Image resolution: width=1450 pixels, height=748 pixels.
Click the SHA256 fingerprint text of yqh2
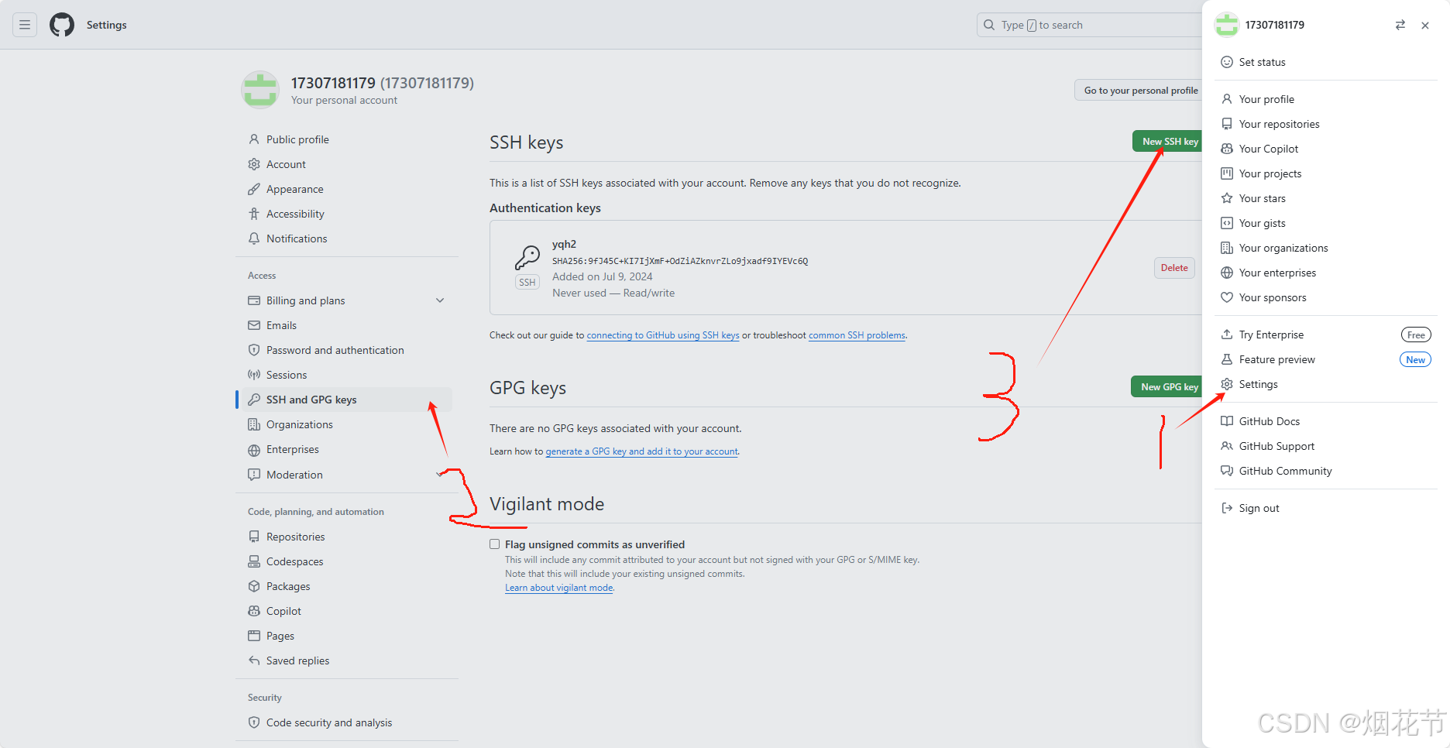680,261
